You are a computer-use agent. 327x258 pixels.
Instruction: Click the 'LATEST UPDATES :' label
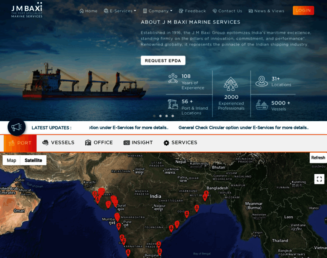click(52, 128)
